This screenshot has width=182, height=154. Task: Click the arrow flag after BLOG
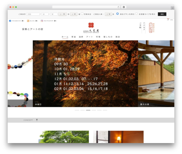point(37,21)
